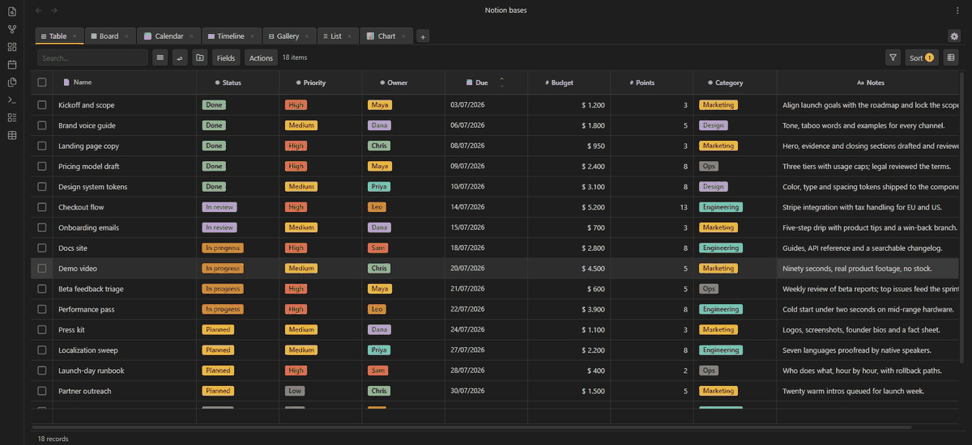Viewport: 972px width, 445px height.
Task: Check the Checkout flow row
Action: pyautogui.click(x=42, y=207)
